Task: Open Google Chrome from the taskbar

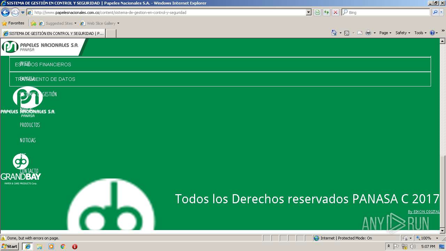Action: [x=63, y=246]
